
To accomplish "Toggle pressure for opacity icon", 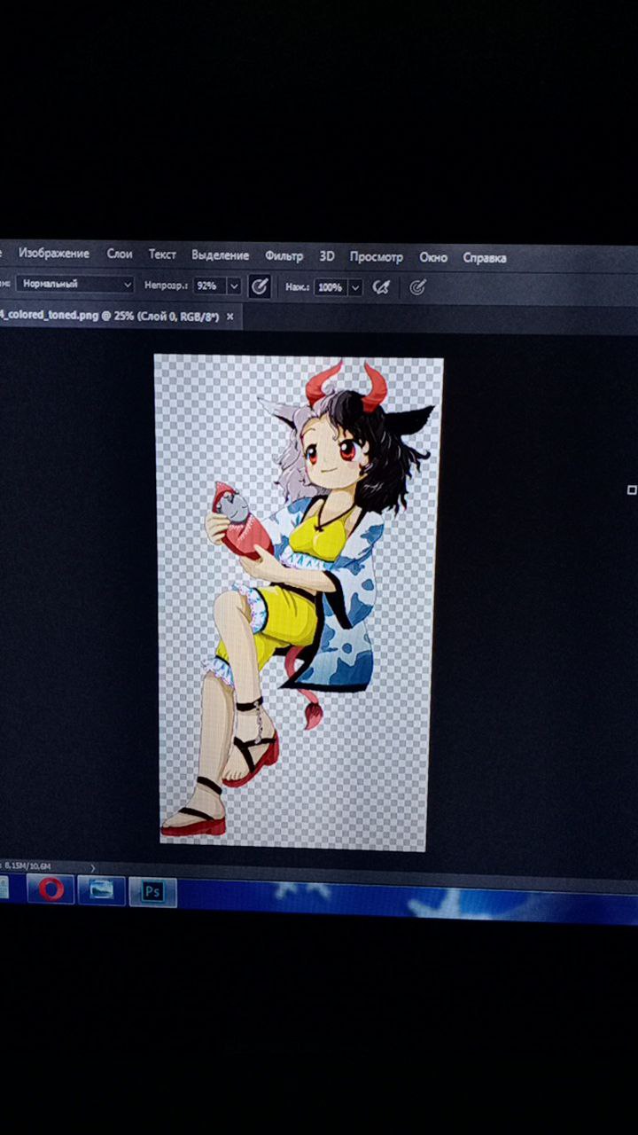I will [x=259, y=286].
